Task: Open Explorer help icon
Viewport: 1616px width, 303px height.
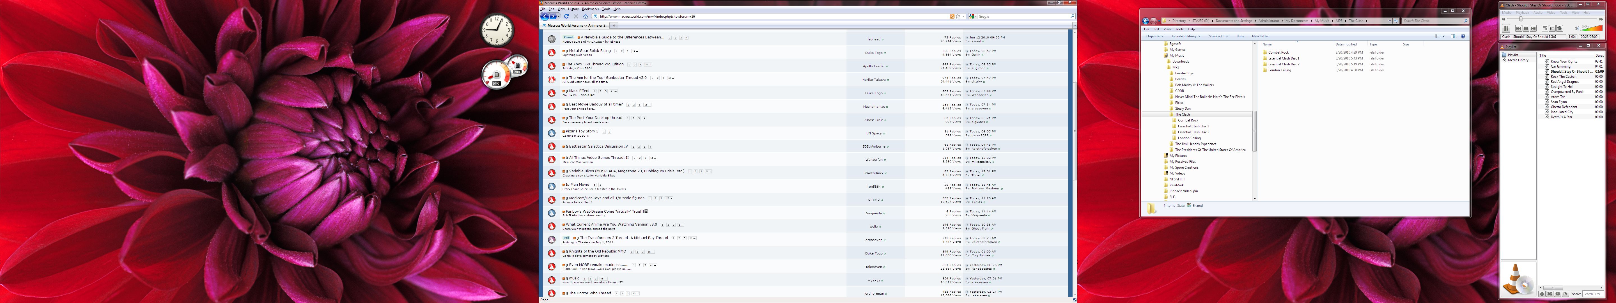Action: (1463, 36)
